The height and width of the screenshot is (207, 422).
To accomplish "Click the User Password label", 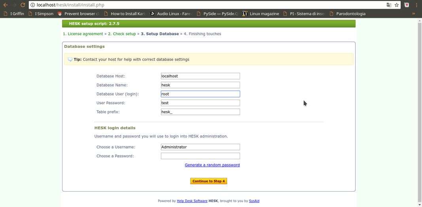I will (111, 103).
